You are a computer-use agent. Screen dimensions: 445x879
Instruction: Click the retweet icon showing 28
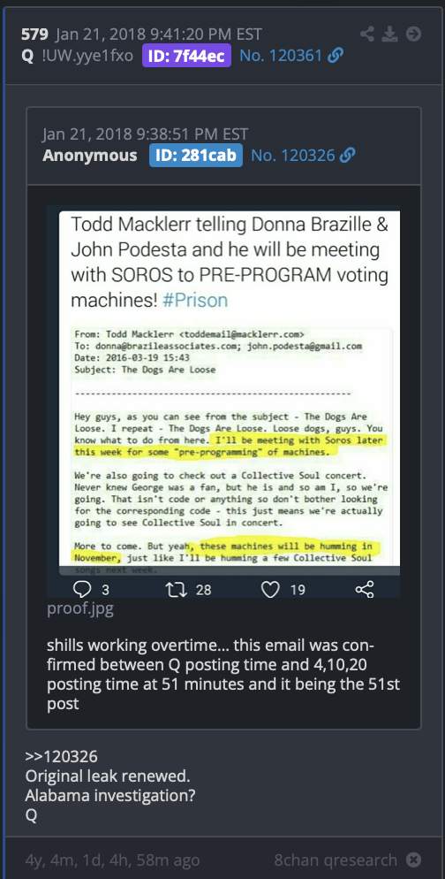click(177, 589)
